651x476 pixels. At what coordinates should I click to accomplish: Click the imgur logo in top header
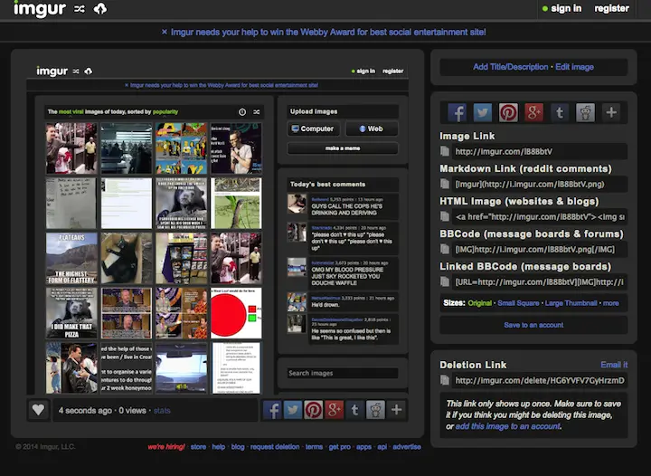click(40, 9)
